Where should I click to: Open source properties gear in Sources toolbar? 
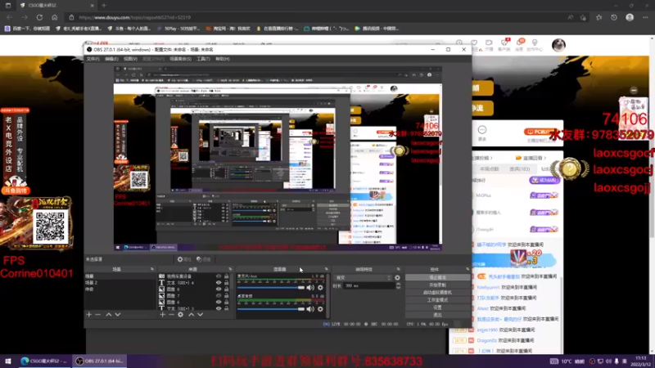[x=180, y=315]
